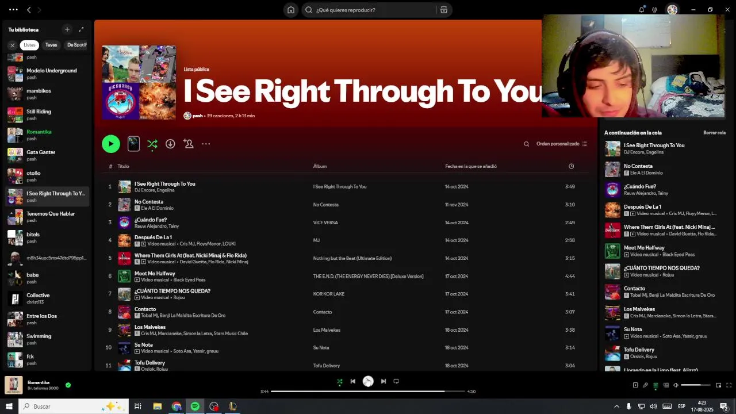Invite collaborators with the add-person icon
Screen dimensions: 736x414
pyautogui.click(x=188, y=144)
